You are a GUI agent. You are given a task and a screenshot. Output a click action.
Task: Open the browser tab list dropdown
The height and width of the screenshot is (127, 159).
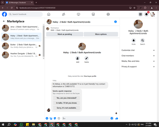[2, 3]
